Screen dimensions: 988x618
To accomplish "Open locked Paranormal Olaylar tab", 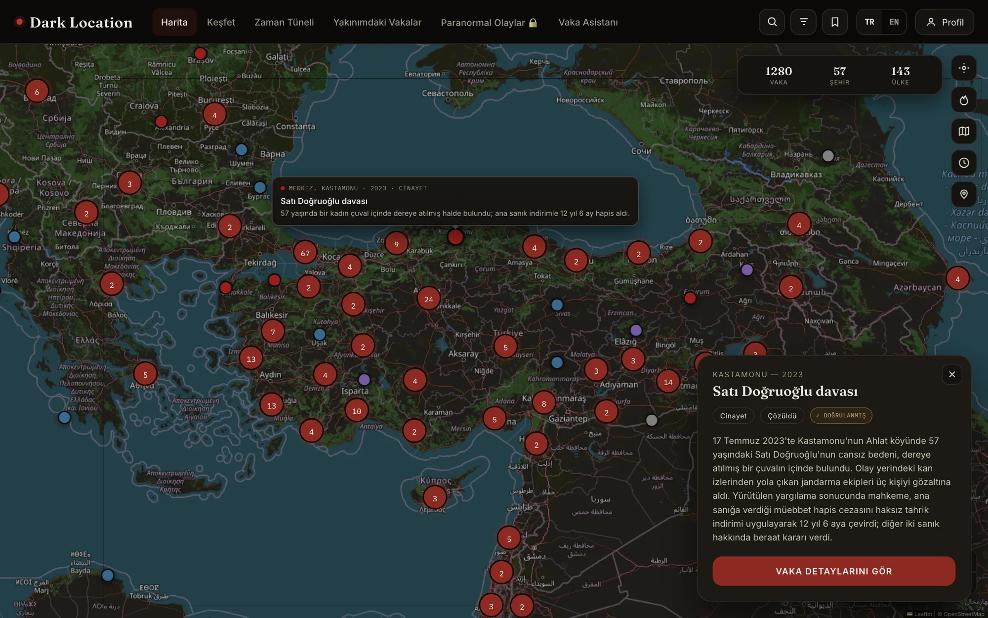I will (x=489, y=23).
